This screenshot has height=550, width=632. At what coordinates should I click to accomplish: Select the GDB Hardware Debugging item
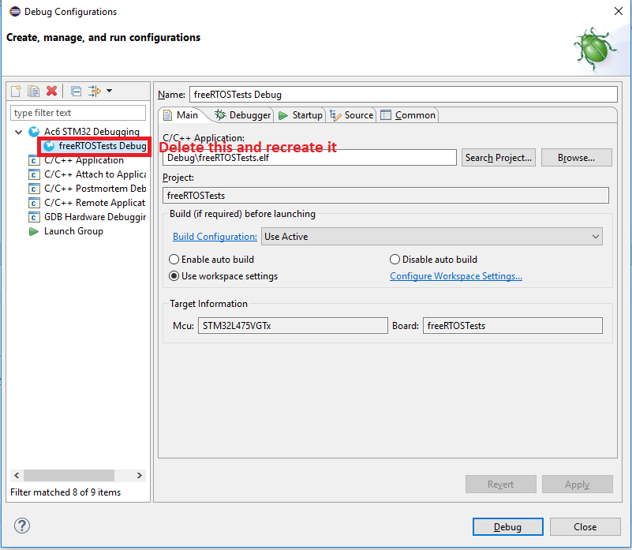tap(94, 217)
